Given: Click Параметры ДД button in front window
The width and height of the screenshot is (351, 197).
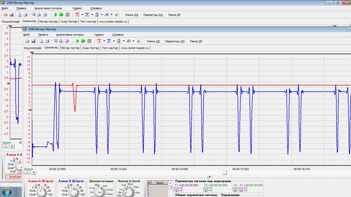Looking at the screenshot, I should [x=175, y=41].
